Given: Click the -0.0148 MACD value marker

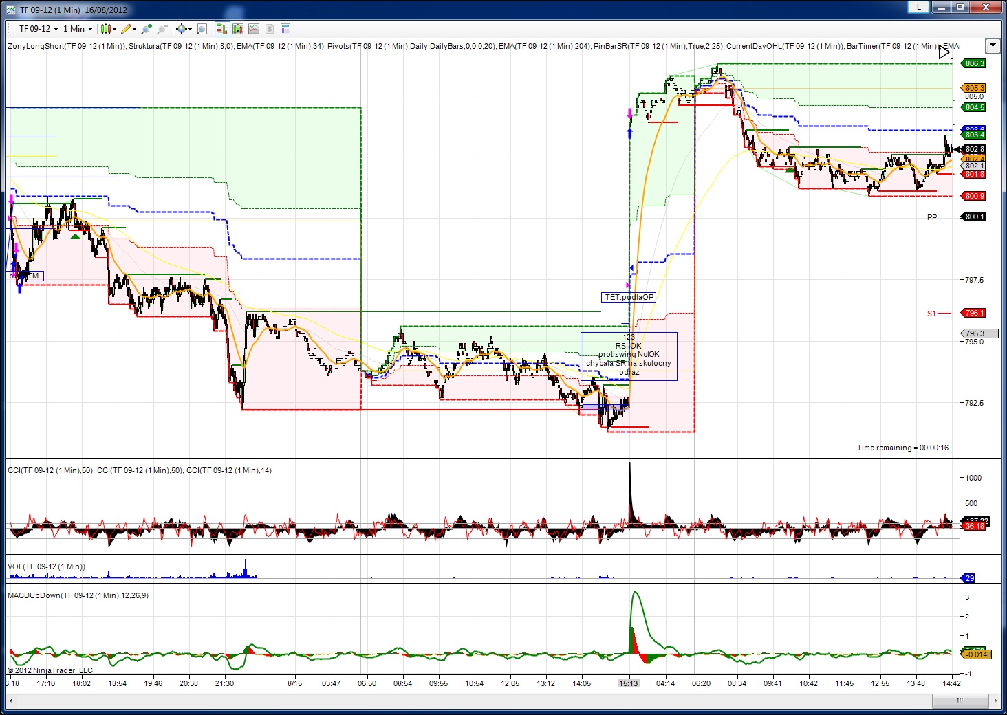Looking at the screenshot, I should click(x=976, y=654).
